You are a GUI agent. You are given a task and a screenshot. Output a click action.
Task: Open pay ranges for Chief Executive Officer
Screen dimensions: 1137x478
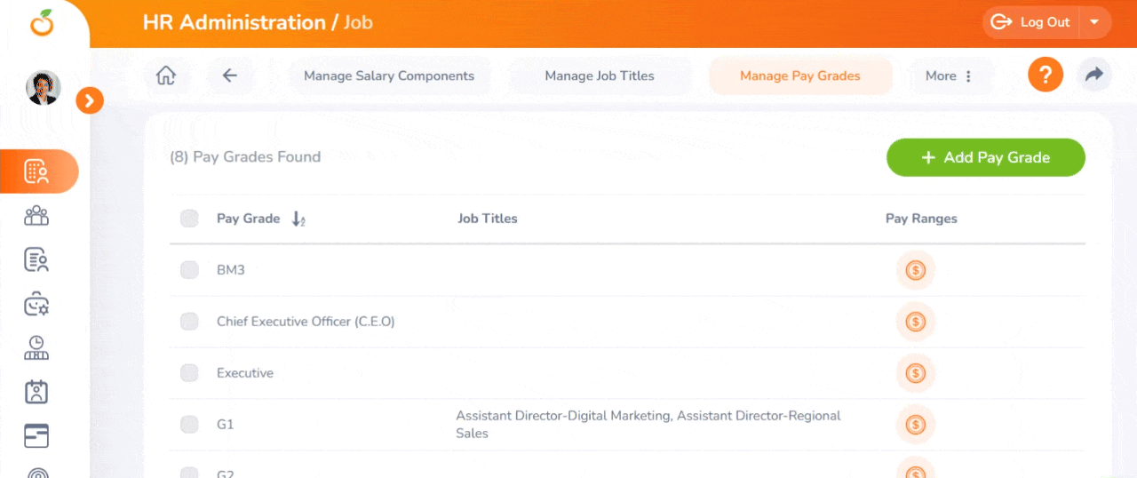click(916, 322)
